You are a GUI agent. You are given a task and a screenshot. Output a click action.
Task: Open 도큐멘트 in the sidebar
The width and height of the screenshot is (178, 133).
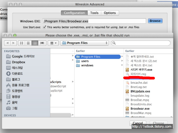tap(14, 91)
